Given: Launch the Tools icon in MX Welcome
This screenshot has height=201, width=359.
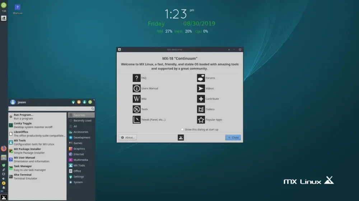Looking at the screenshot, I should point(136,109).
